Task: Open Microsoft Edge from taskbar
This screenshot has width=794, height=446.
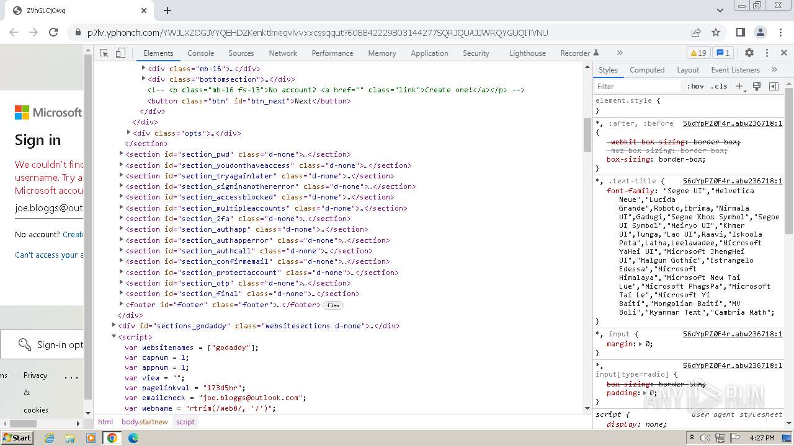Action: [133, 438]
